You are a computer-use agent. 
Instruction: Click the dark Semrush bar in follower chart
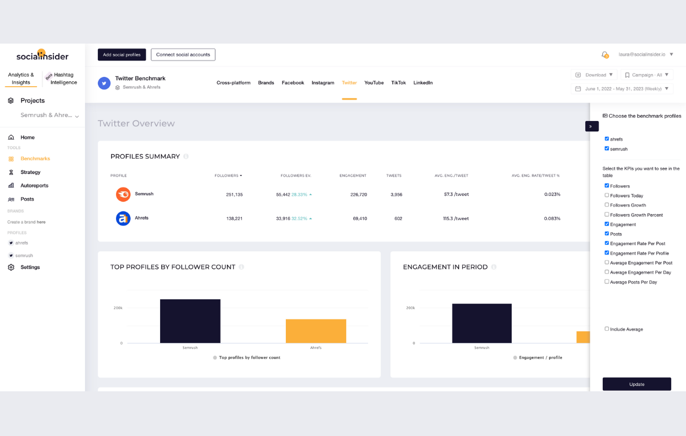click(190, 321)
